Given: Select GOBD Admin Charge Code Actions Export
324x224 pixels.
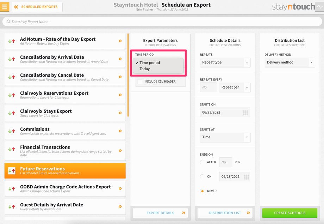Looking at the screenshot, I should (65, 189).
